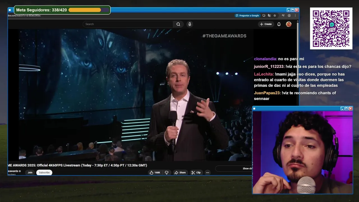Click chat username clonalandia
The image size is (359, 202).
point(266,59)
